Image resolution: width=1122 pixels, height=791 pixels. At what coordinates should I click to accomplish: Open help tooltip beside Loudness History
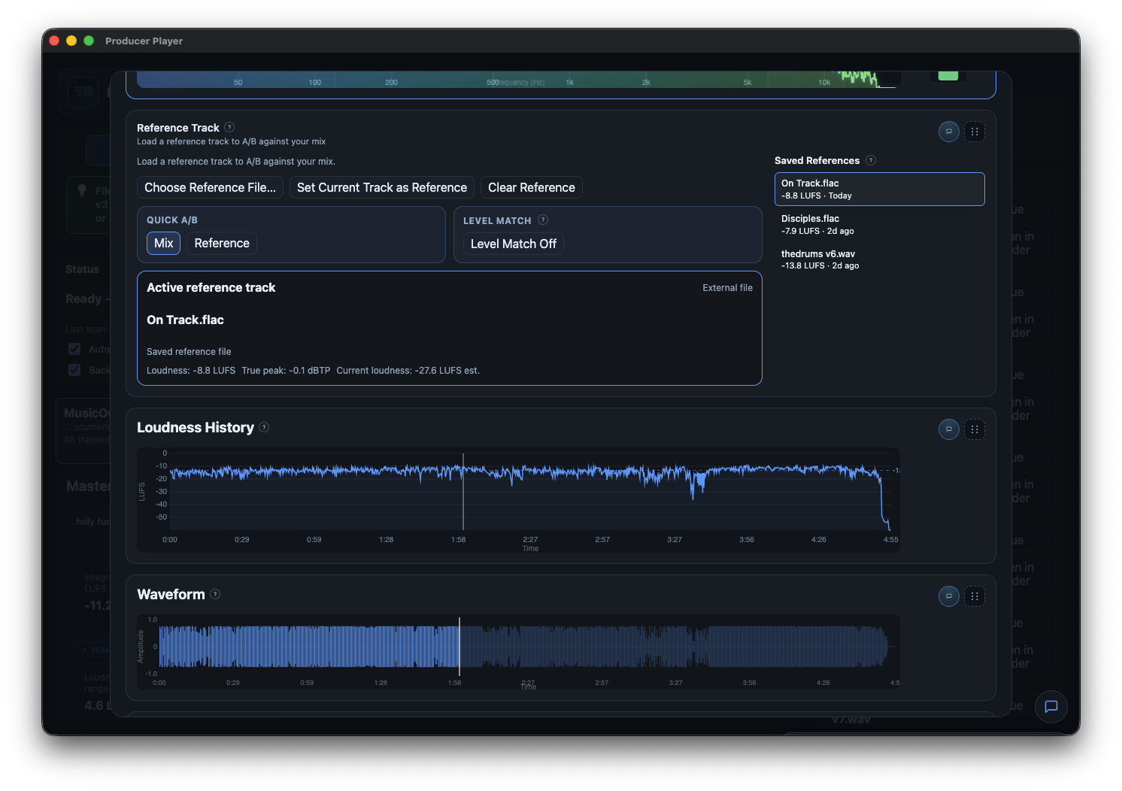(x=264, y=427)
